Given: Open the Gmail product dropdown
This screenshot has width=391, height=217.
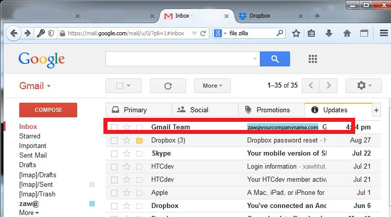Looking at the screenshot, I should pyautogui.click(x=35, y=86).
